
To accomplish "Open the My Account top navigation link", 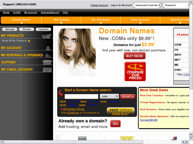I will [x=31, y=12].
